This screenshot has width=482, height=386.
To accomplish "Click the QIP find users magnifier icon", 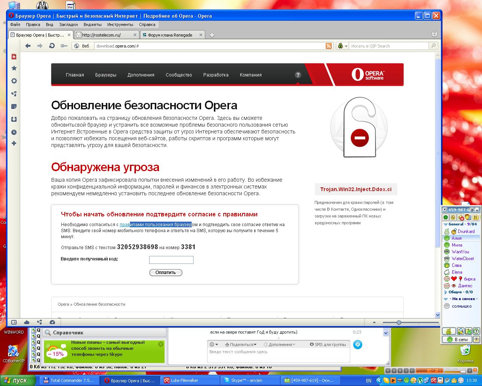I will [460, 331].
